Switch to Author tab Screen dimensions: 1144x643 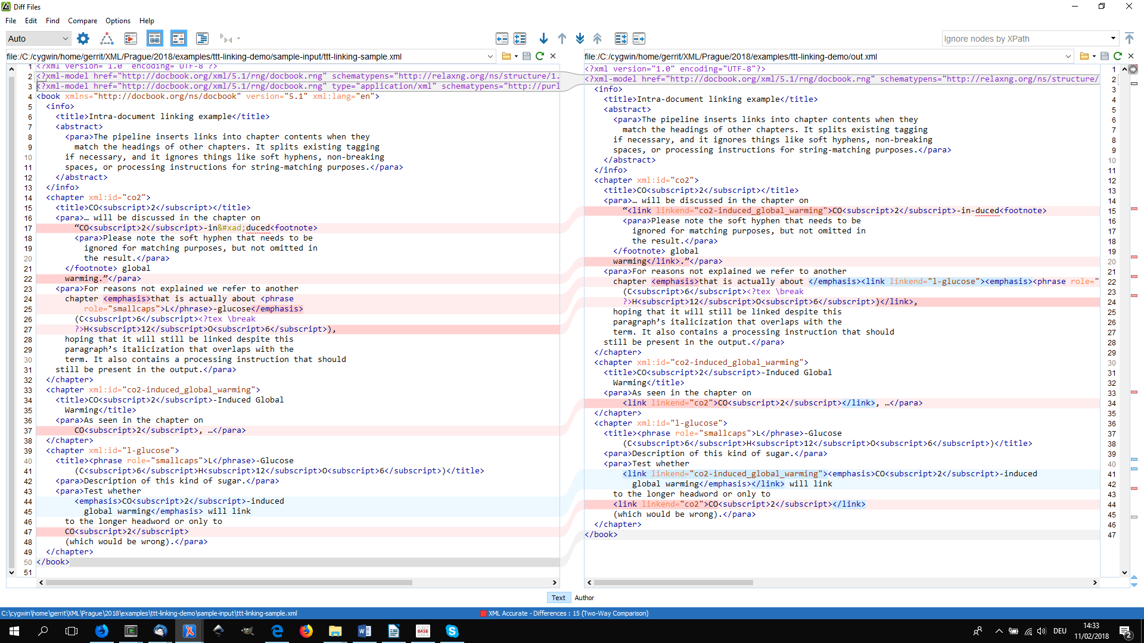point(584,598)
